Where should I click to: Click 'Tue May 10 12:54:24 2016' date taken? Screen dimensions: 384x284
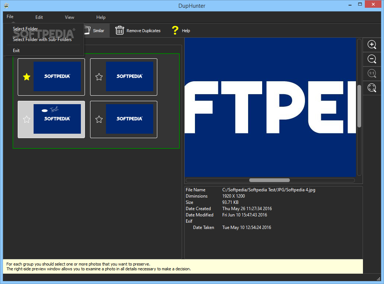tap(247, 227)
